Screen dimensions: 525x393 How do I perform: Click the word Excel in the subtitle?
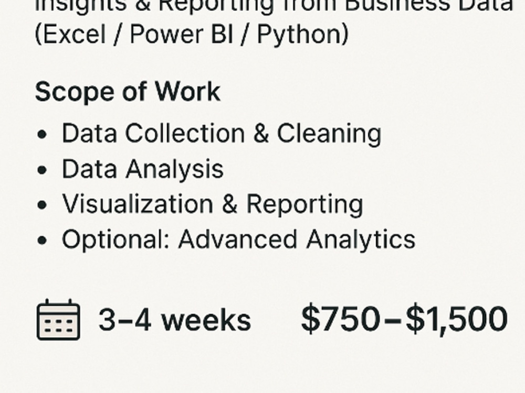(x=75, y=34)
